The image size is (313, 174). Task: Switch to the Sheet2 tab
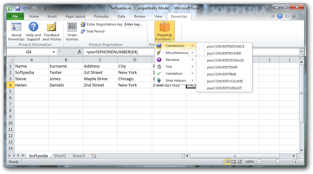tap(60, 156)
